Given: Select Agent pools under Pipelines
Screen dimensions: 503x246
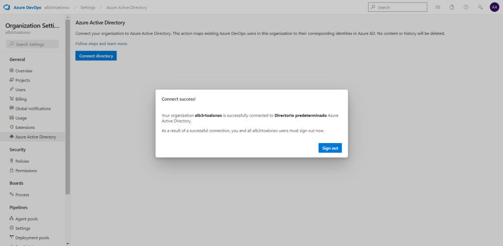Looking at the screenshot, I should click(x=26, y=219).
